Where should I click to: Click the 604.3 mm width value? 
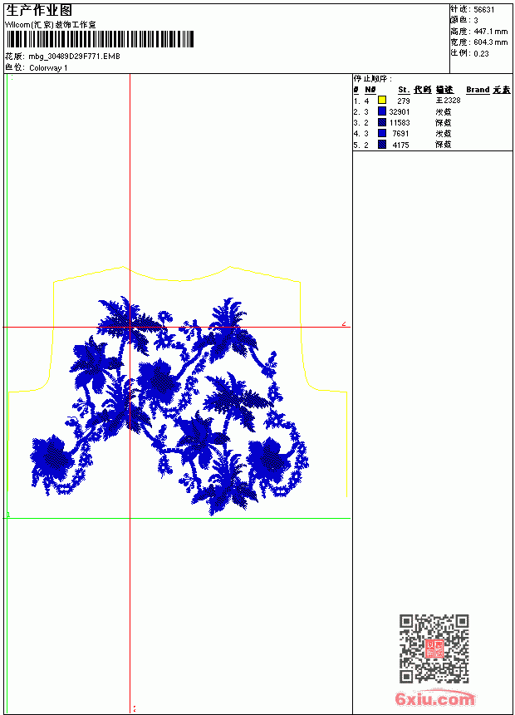point(490,42)
